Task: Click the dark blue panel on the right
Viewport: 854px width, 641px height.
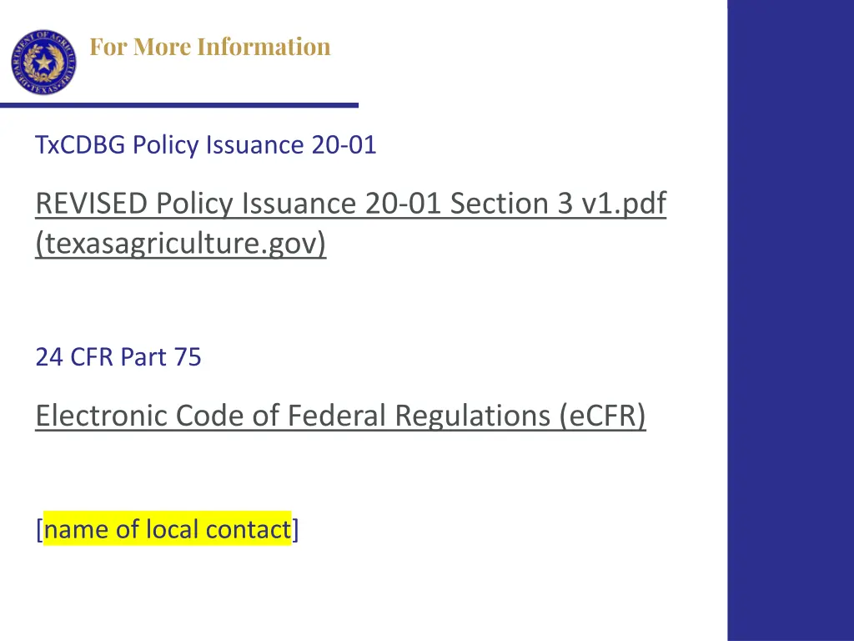Action: 791,320
